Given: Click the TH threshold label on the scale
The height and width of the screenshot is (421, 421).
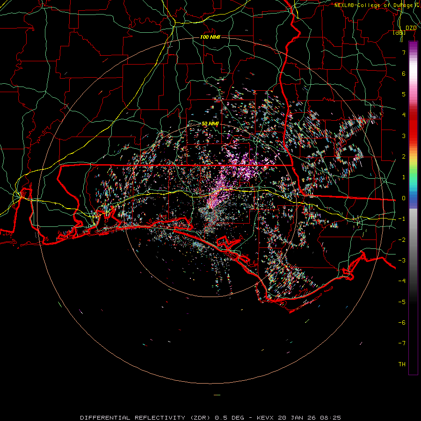Looking at the screenshot, I should (x=402, y=364).
